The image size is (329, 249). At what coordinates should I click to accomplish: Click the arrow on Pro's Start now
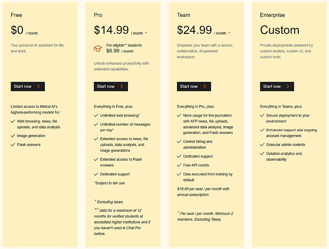pos(122,86)
